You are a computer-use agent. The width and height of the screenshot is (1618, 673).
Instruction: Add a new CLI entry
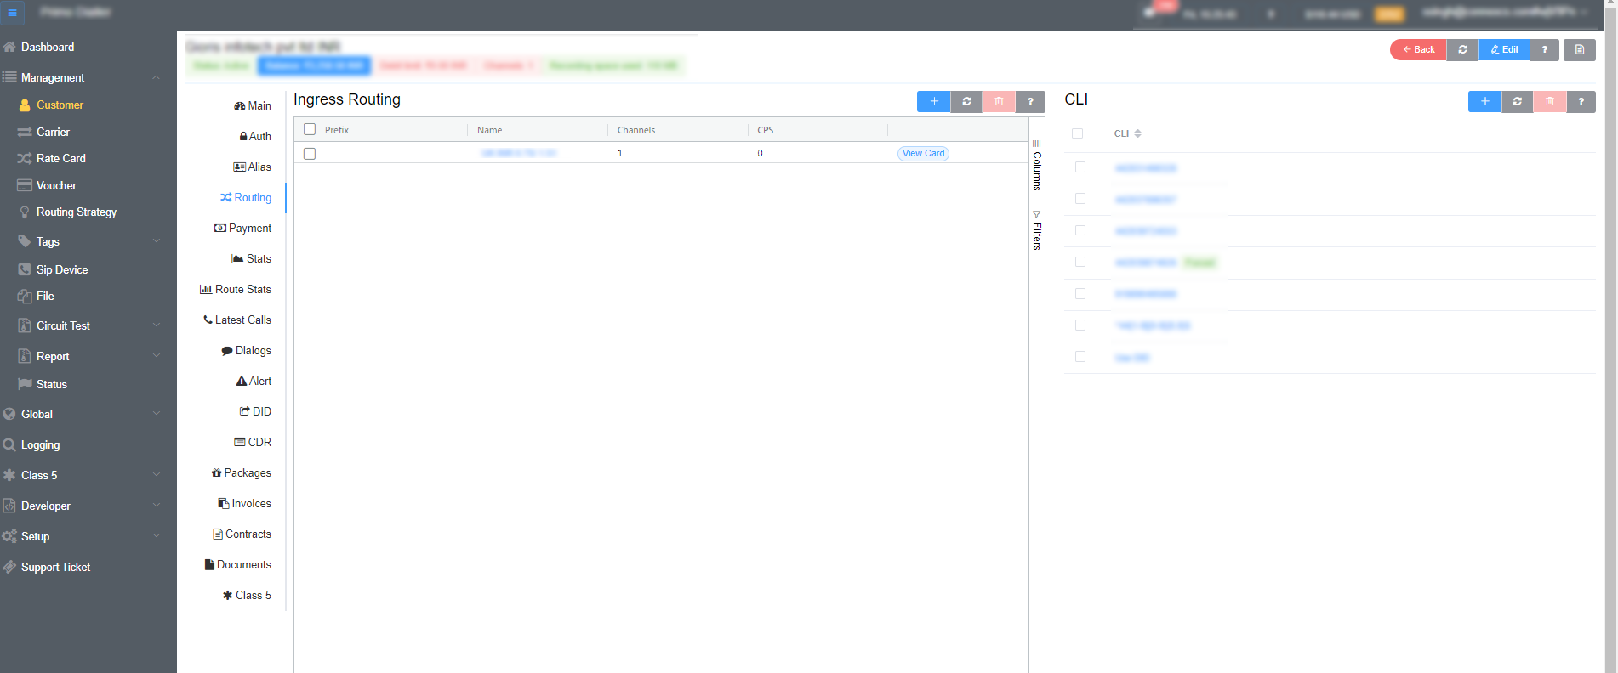coord(1484,101)
